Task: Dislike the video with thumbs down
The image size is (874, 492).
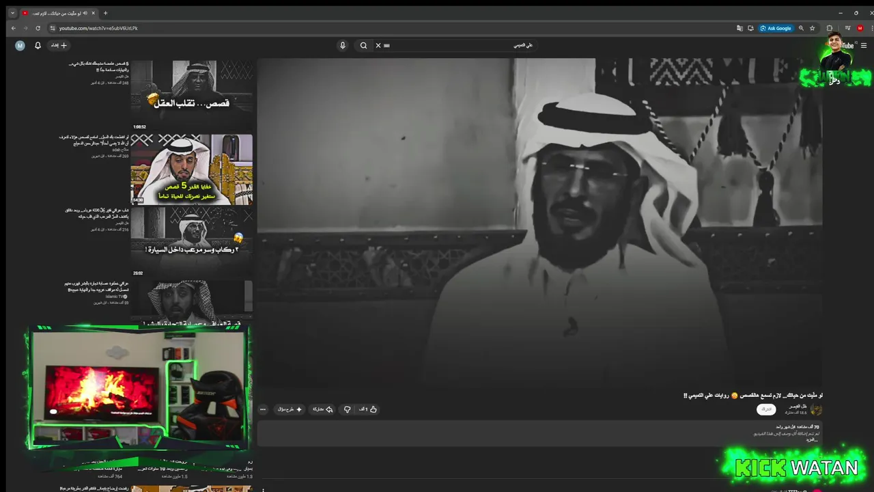Action: (x=347, y=409)
